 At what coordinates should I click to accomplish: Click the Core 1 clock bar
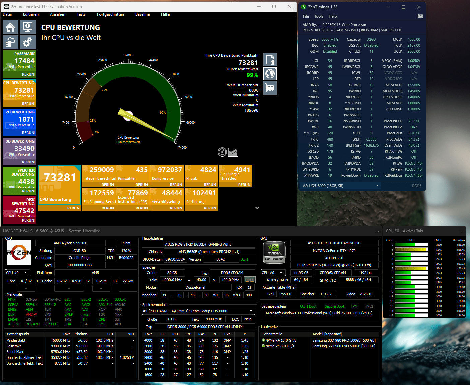pyautogui.click(x=411, y=250)
